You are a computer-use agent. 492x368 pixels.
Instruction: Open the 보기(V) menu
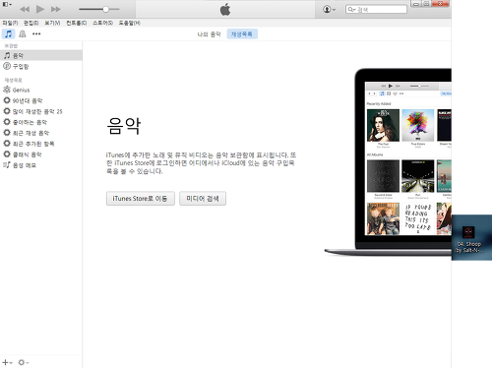(x=52, y=23)
